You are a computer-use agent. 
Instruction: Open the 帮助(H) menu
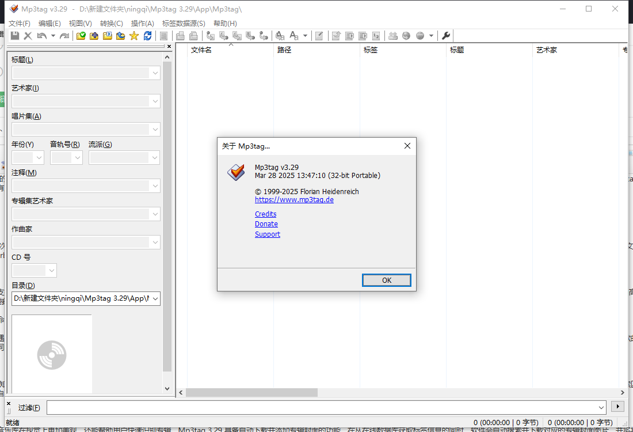225,24
